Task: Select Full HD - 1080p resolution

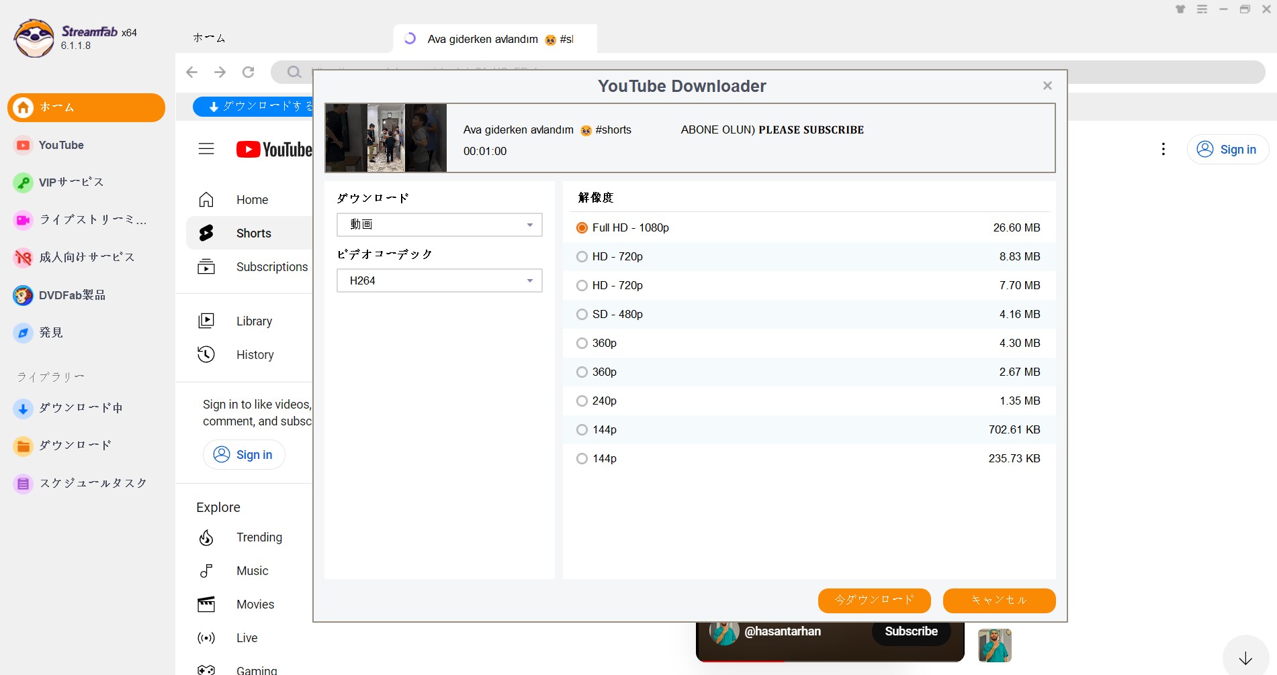Action: point(809,228)
